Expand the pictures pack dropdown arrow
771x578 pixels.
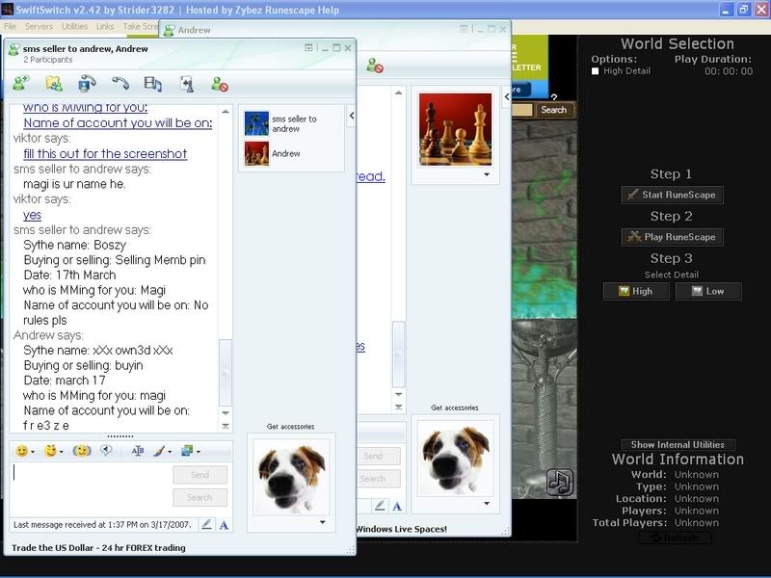[x=199, y=451]
